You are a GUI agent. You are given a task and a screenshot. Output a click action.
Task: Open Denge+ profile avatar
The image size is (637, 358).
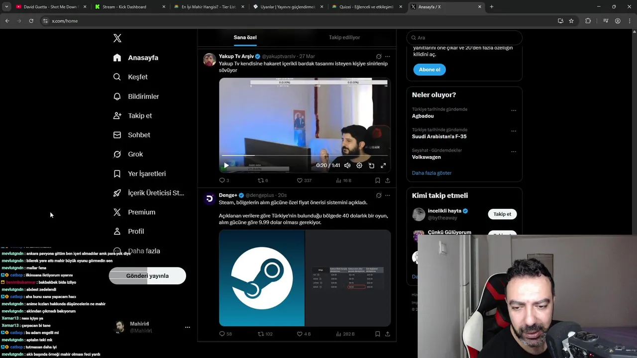(x=210, y=199)
